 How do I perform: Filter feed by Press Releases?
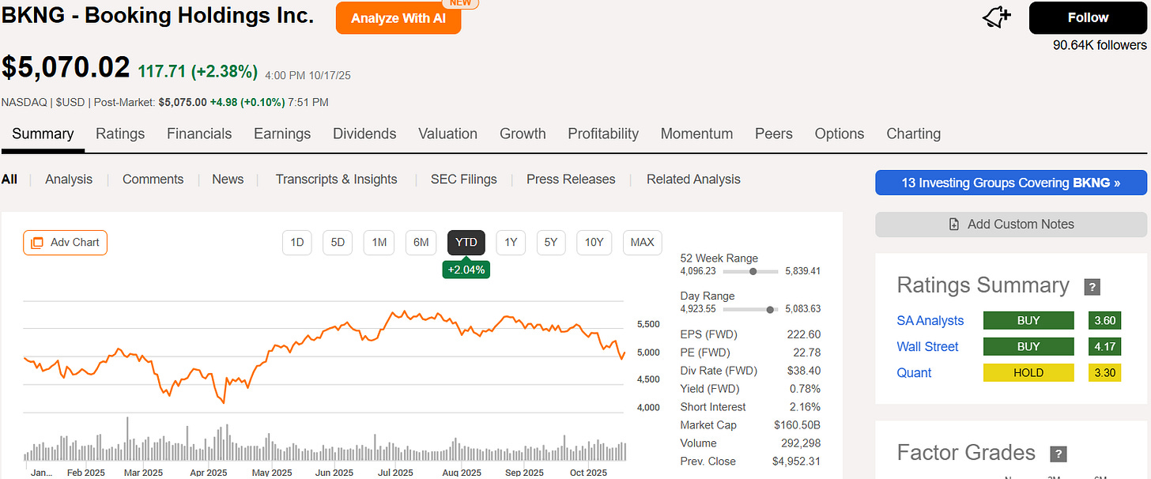tap(571, 179)
